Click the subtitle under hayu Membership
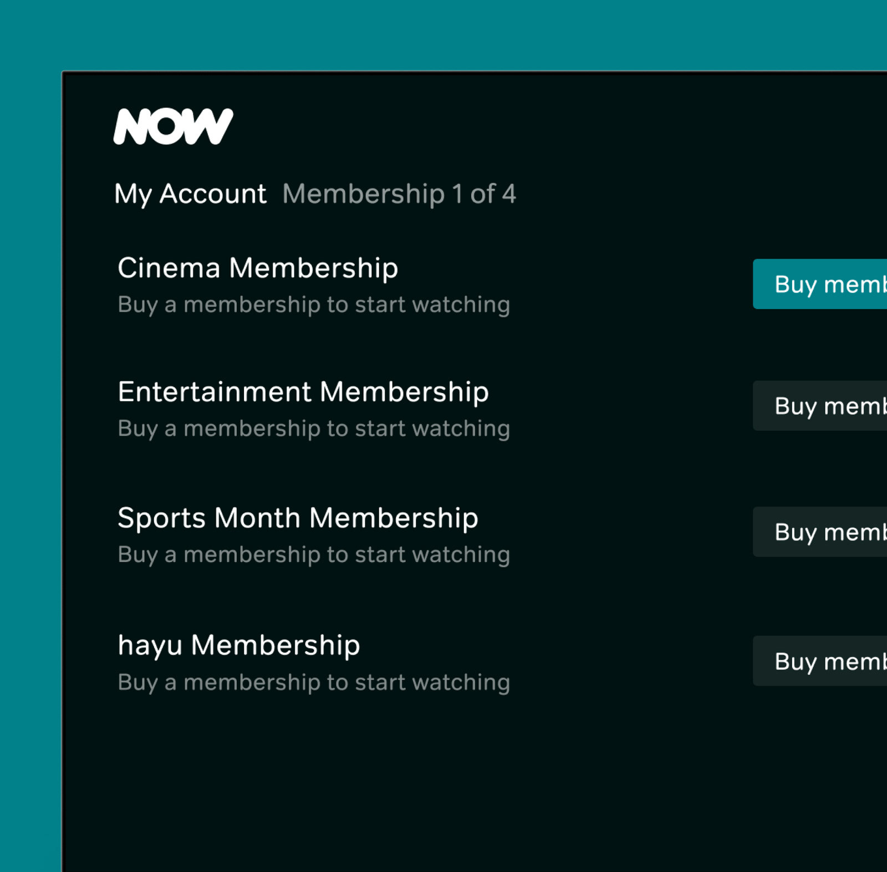This screenshot has height=872, width=887. [x=314, y=682]
